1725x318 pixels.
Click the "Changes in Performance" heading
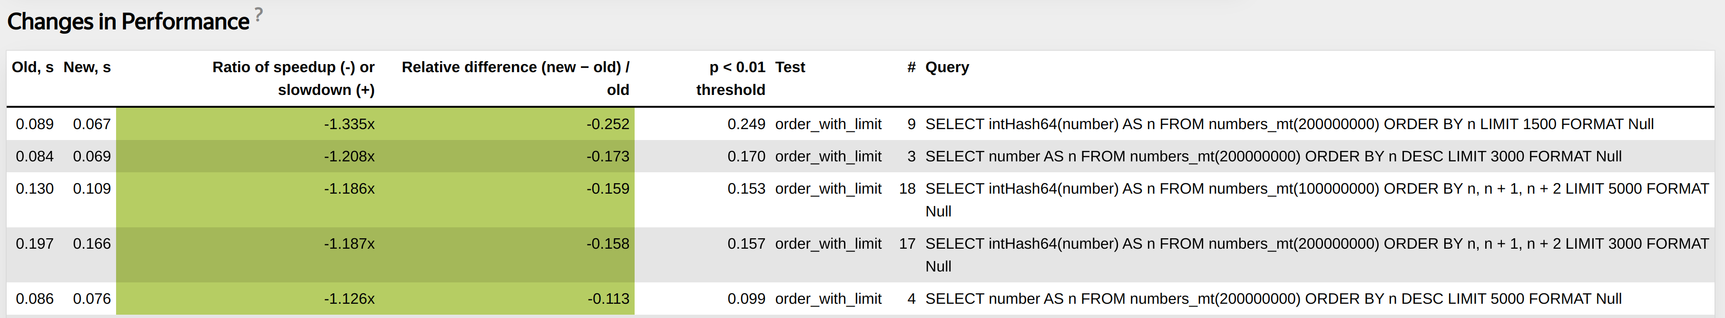tap(128, 22)
